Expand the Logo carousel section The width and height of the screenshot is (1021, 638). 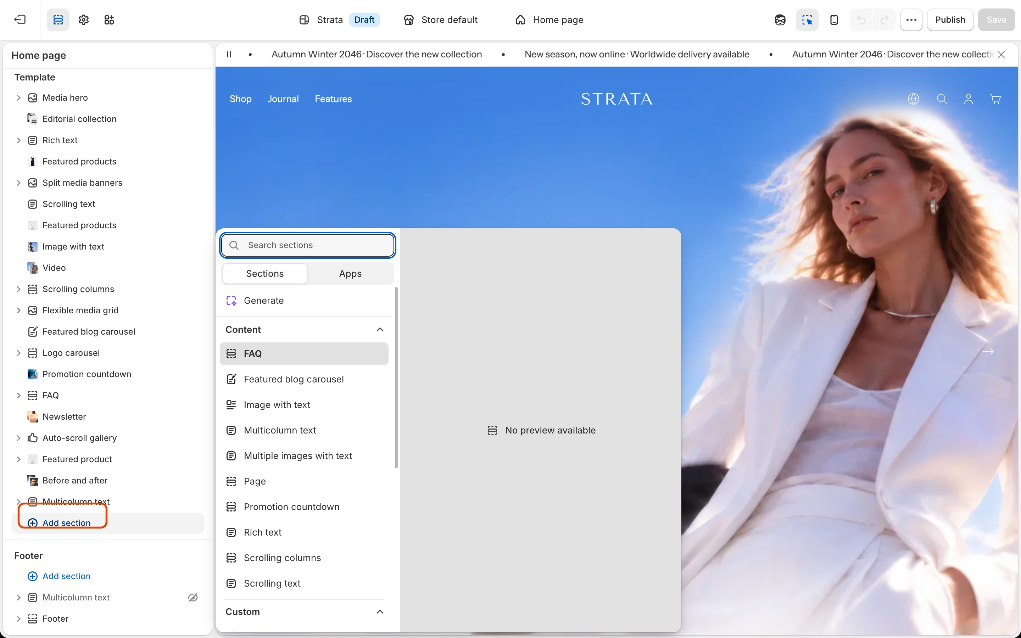[18, 353]
